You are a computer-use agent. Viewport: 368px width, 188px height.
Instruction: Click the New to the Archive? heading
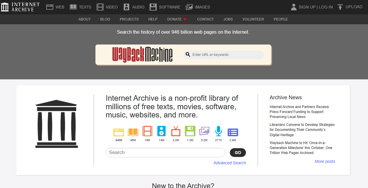(x=183, y=185)
